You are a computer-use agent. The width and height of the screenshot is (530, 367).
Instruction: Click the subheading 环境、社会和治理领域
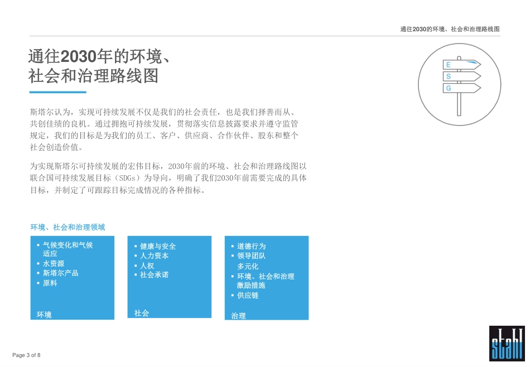68,227
